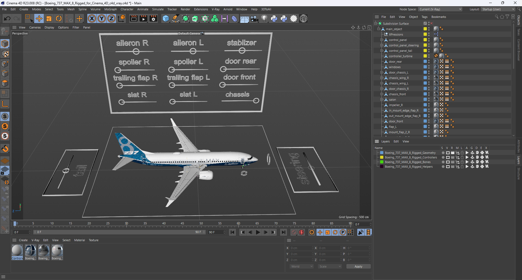Toggle visibility eye of Controllers layer
The image size is (522, 280).
click(448, 157)
